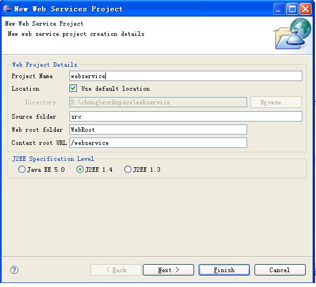Uncheck Use default location checkbox

point(73,88)
